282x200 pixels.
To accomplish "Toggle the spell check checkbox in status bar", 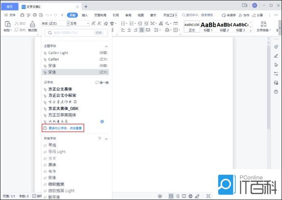I will [x=34, y=196].
